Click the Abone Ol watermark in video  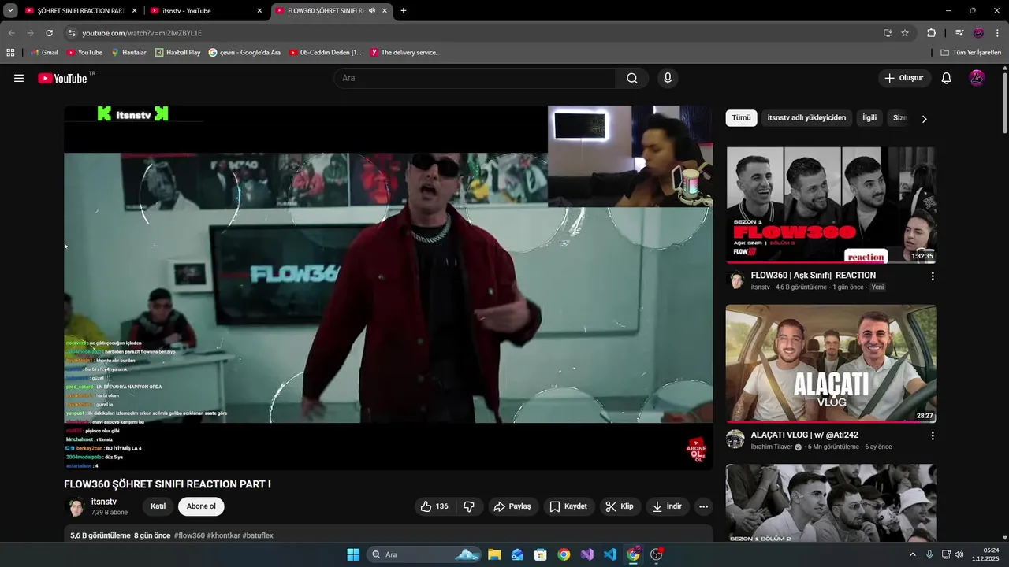click(x=696, y=450)
